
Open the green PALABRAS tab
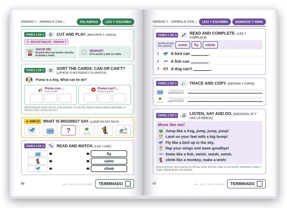click(89, 22)
